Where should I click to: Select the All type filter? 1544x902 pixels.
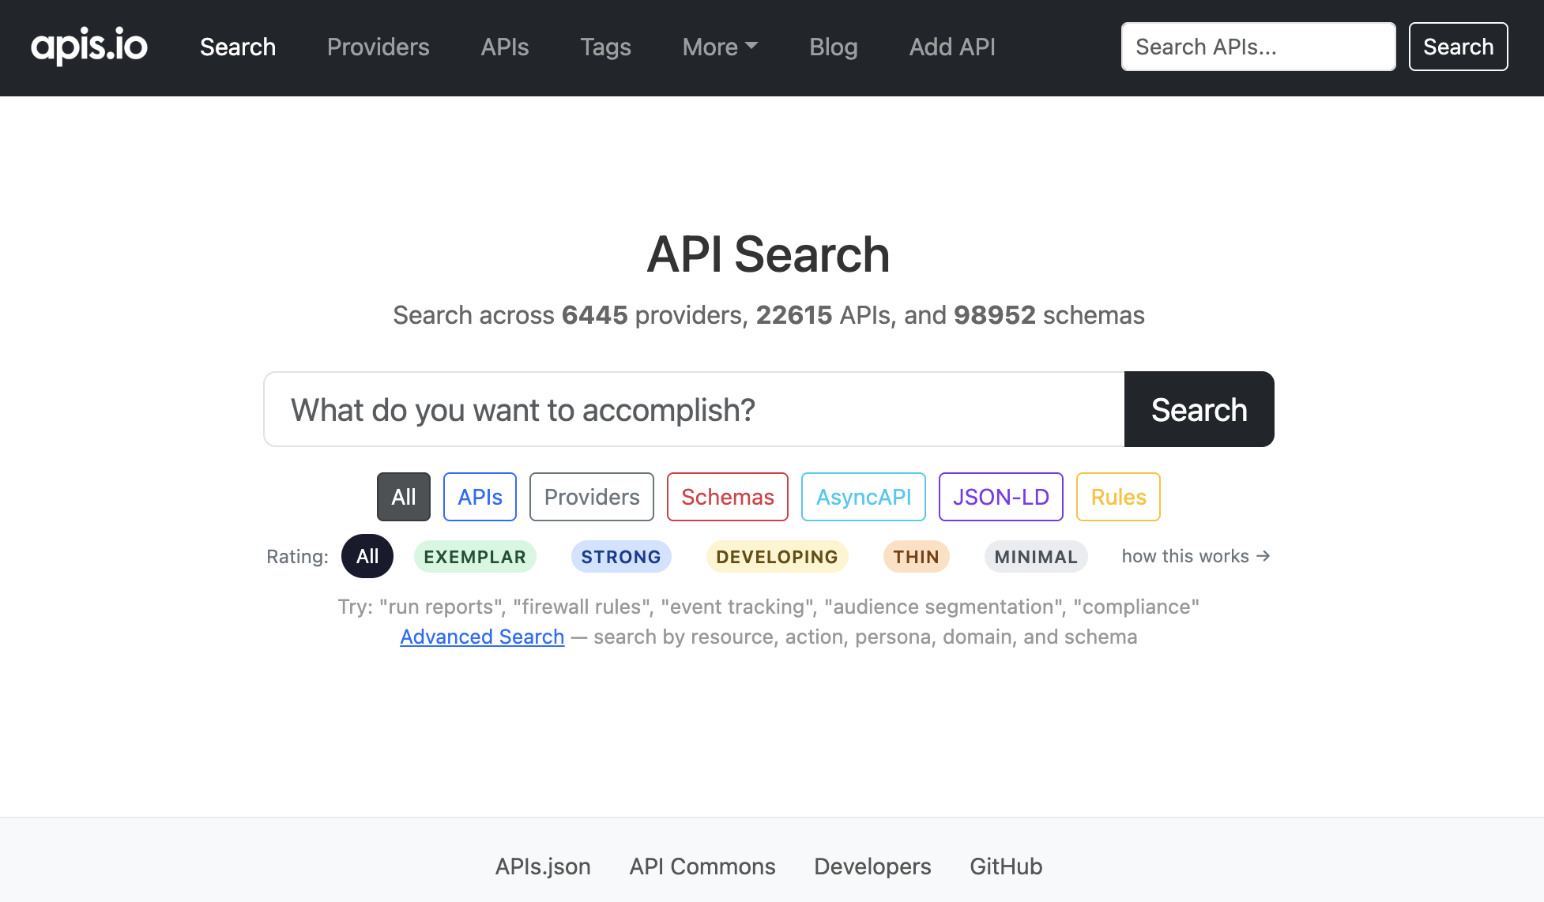[x=404, y=497]
